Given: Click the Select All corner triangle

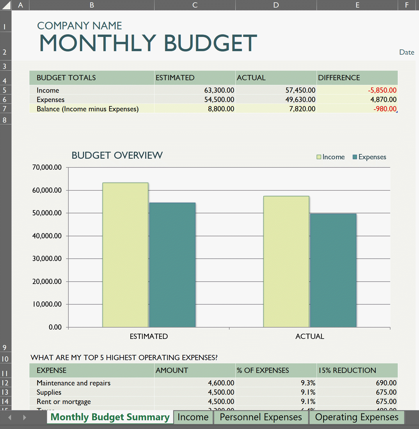Looking at the screenshot, I should coord(6,6).
